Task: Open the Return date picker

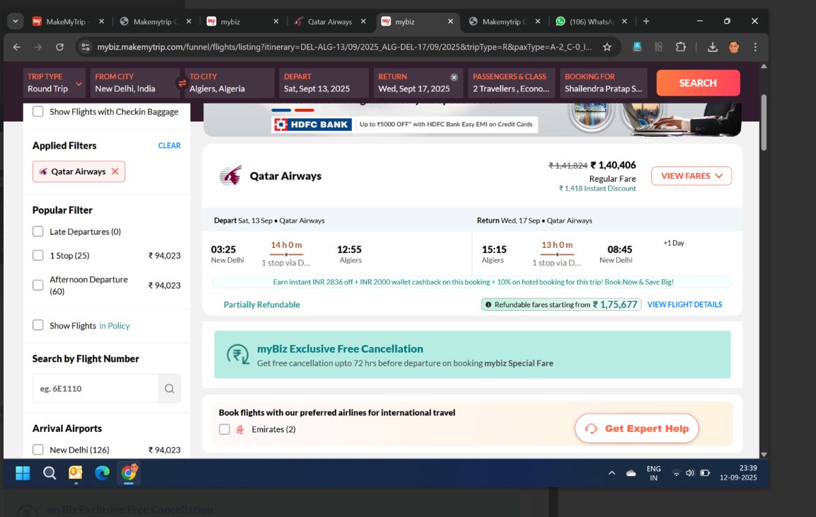Action: pyautogui.click(x=418, y=84)
